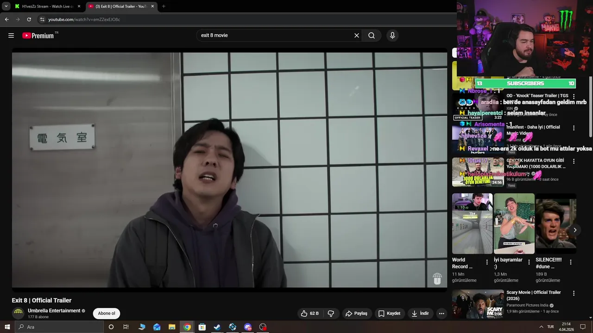Go forward in browser history

click(18, 19)
